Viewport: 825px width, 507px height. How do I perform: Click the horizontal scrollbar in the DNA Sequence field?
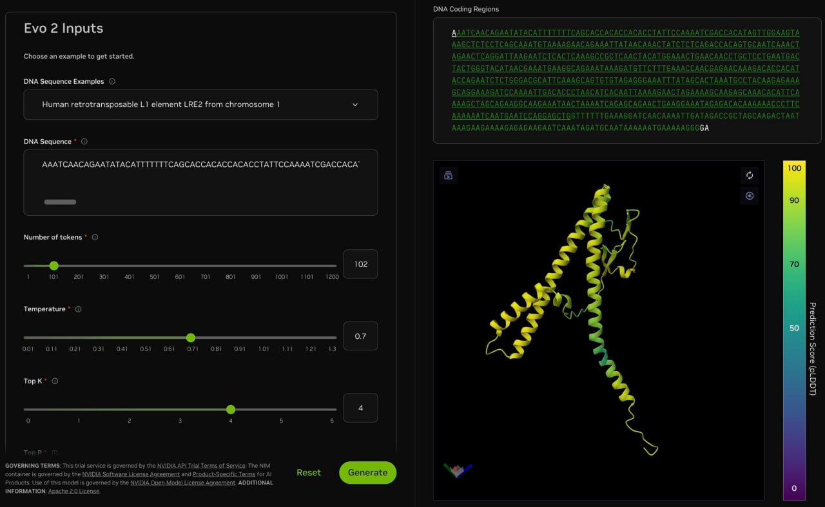[60, 202]
